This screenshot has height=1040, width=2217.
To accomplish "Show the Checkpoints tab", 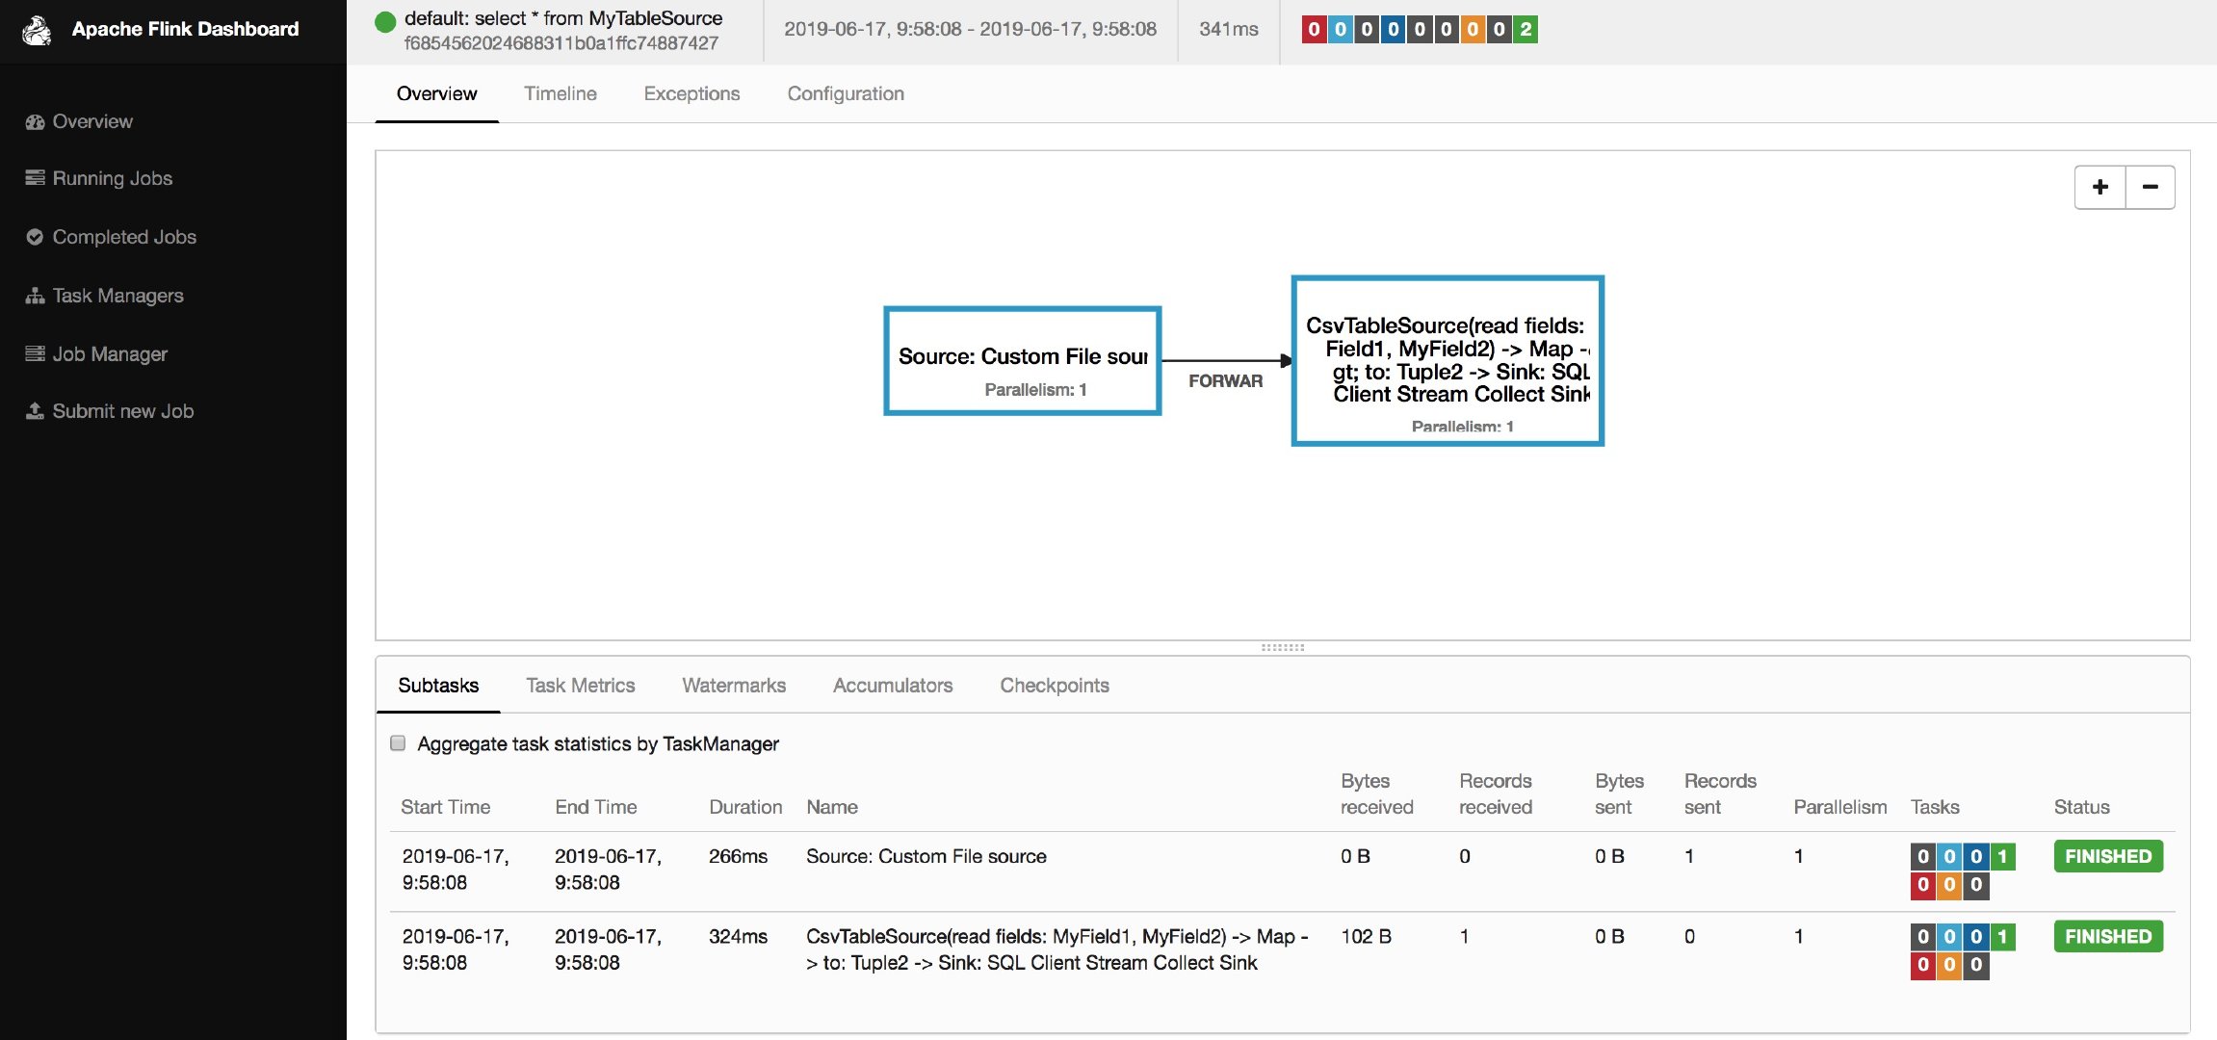I will tap(1054, 686).
